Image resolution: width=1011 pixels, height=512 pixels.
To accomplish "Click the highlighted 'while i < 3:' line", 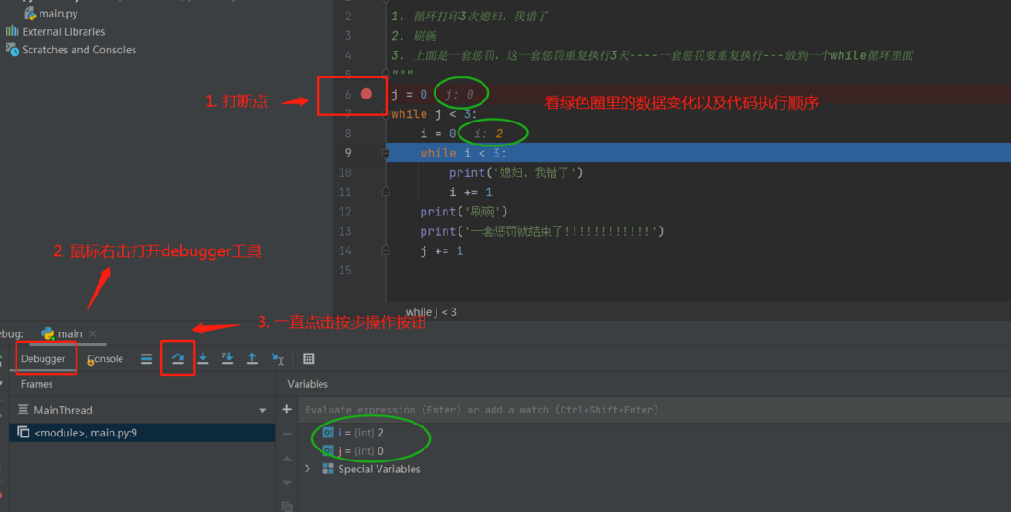I will [463, 153].
